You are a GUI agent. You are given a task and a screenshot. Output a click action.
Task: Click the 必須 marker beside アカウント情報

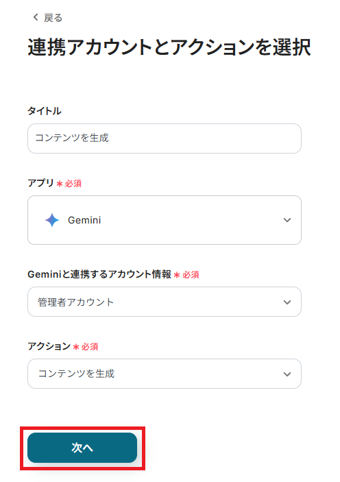coord(191,274)
